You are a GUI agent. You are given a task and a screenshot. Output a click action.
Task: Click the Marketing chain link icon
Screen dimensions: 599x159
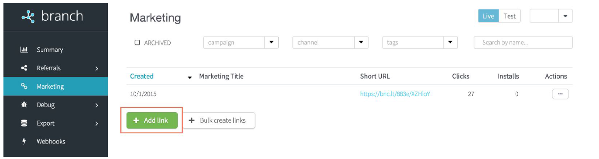click(24, 86)
